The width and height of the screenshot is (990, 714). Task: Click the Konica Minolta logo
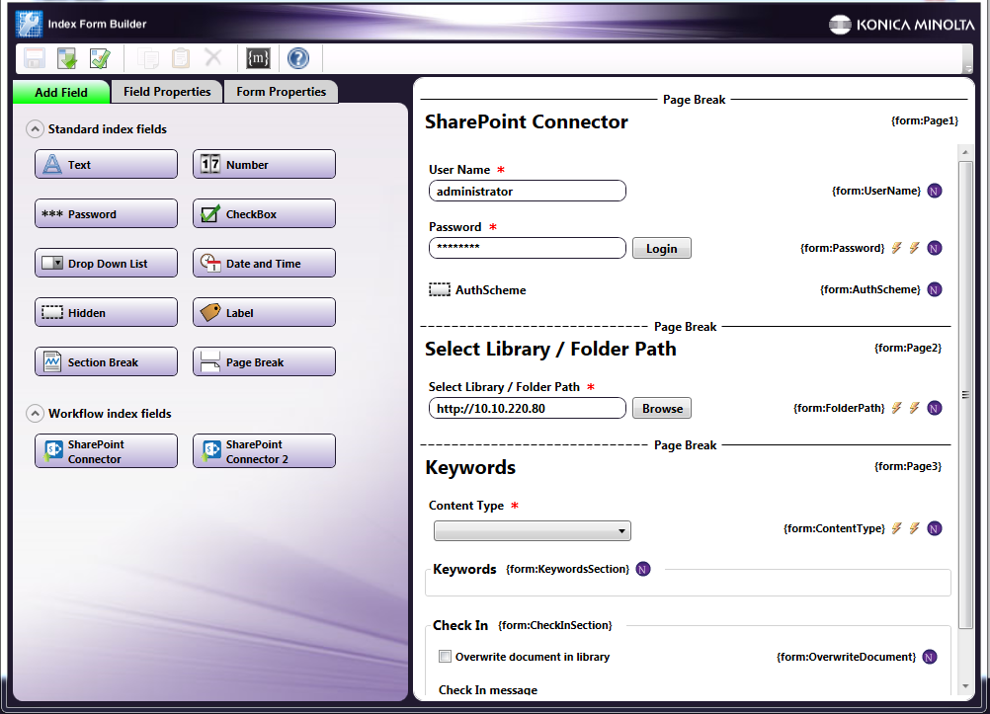pos(902,25)
